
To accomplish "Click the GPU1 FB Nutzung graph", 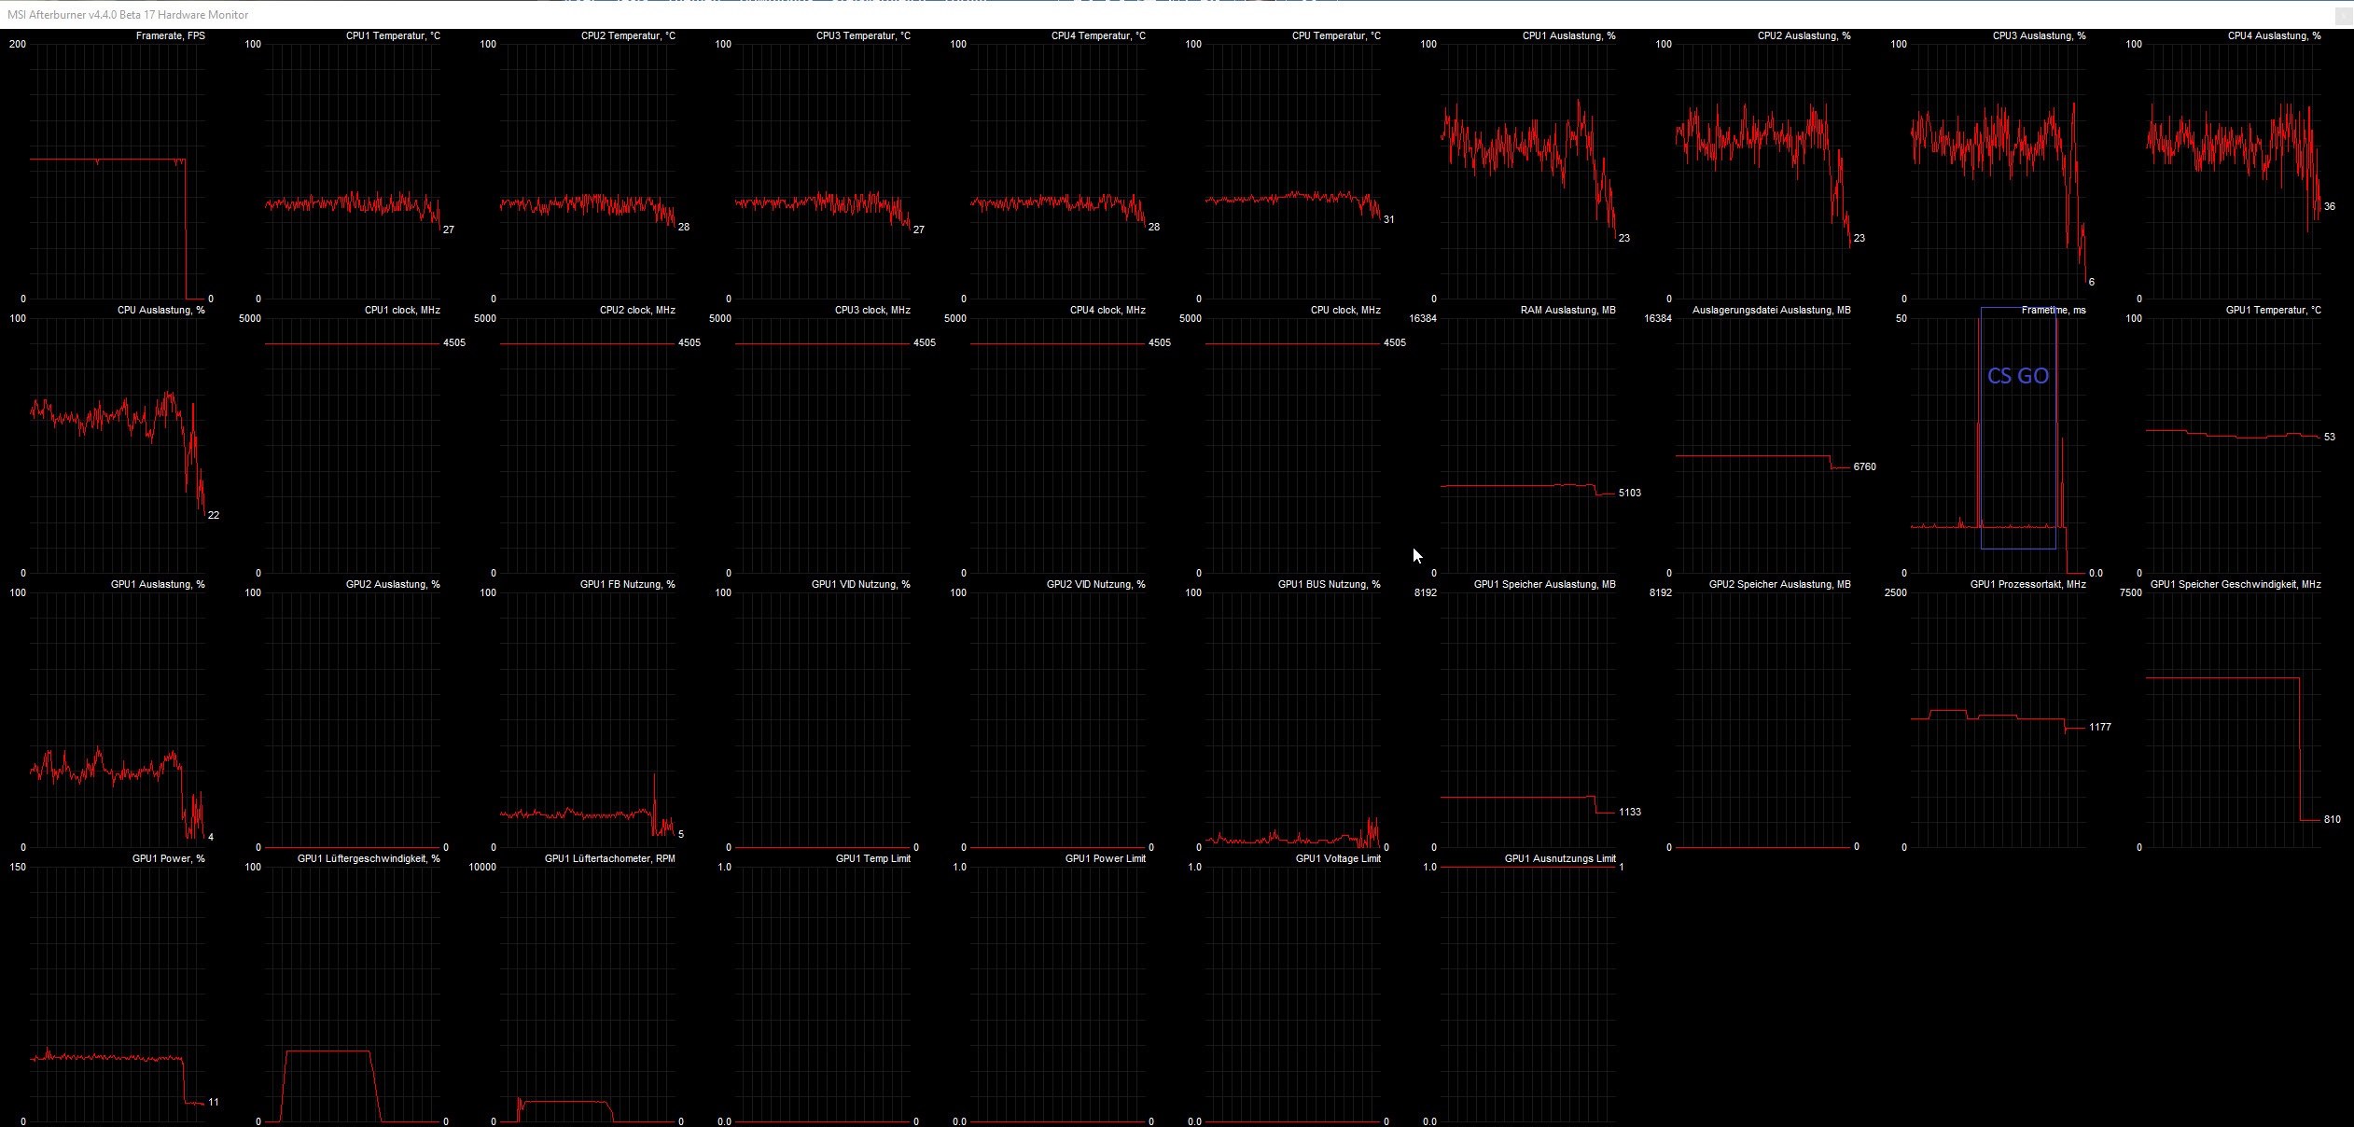I will click(588, 719).
